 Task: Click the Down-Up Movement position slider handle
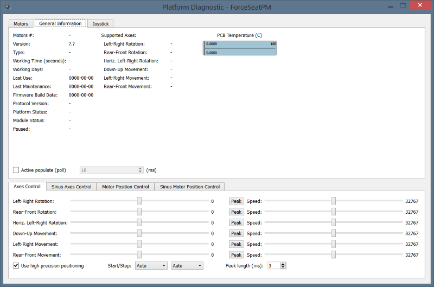(139, 233)
